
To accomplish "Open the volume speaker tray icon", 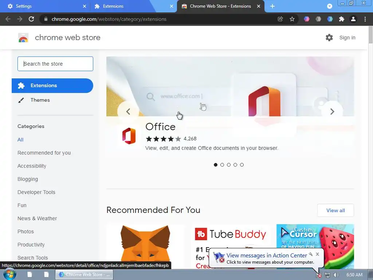I will pos(336,275).
